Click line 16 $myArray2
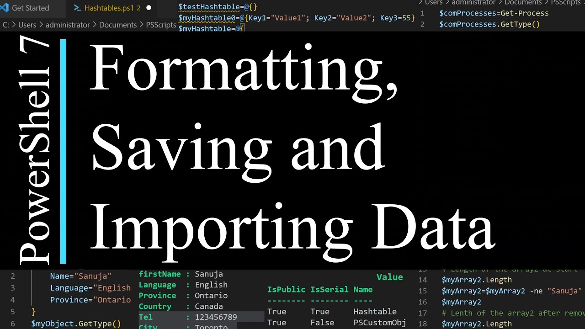The width and height of the screenshot is (585, 329). [461, 302]
